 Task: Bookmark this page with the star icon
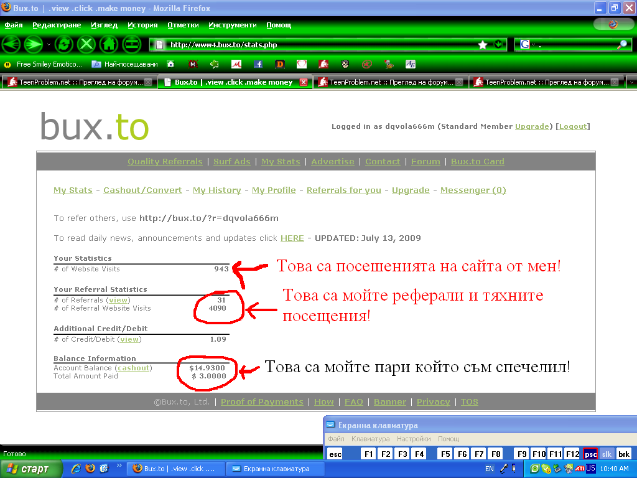[x=483, y=45]
